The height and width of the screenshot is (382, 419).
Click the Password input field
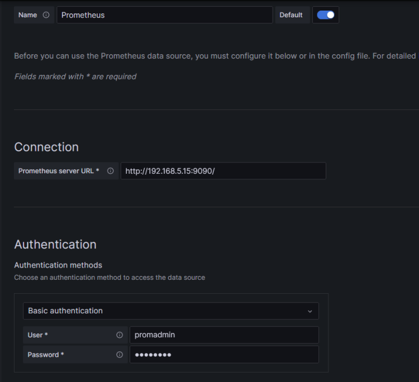pos(224,355)
